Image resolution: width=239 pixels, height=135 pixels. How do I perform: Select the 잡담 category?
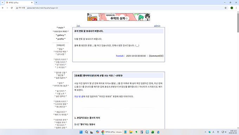(x=61, y=49)
